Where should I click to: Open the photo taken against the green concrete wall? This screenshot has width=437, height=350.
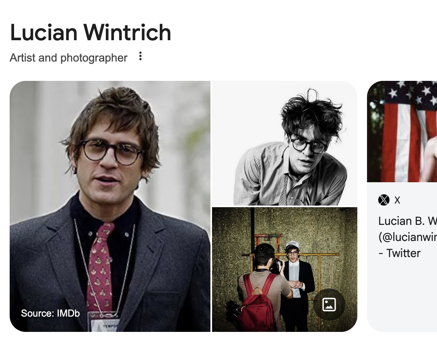point(284,270)
